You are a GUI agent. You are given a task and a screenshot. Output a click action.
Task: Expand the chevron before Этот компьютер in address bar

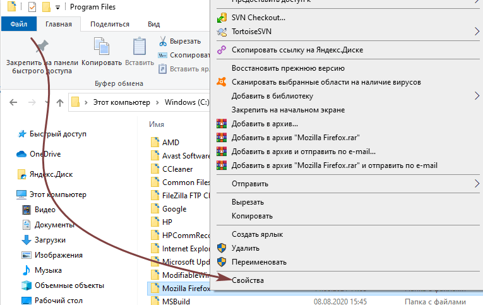click(x=86, y=102)
